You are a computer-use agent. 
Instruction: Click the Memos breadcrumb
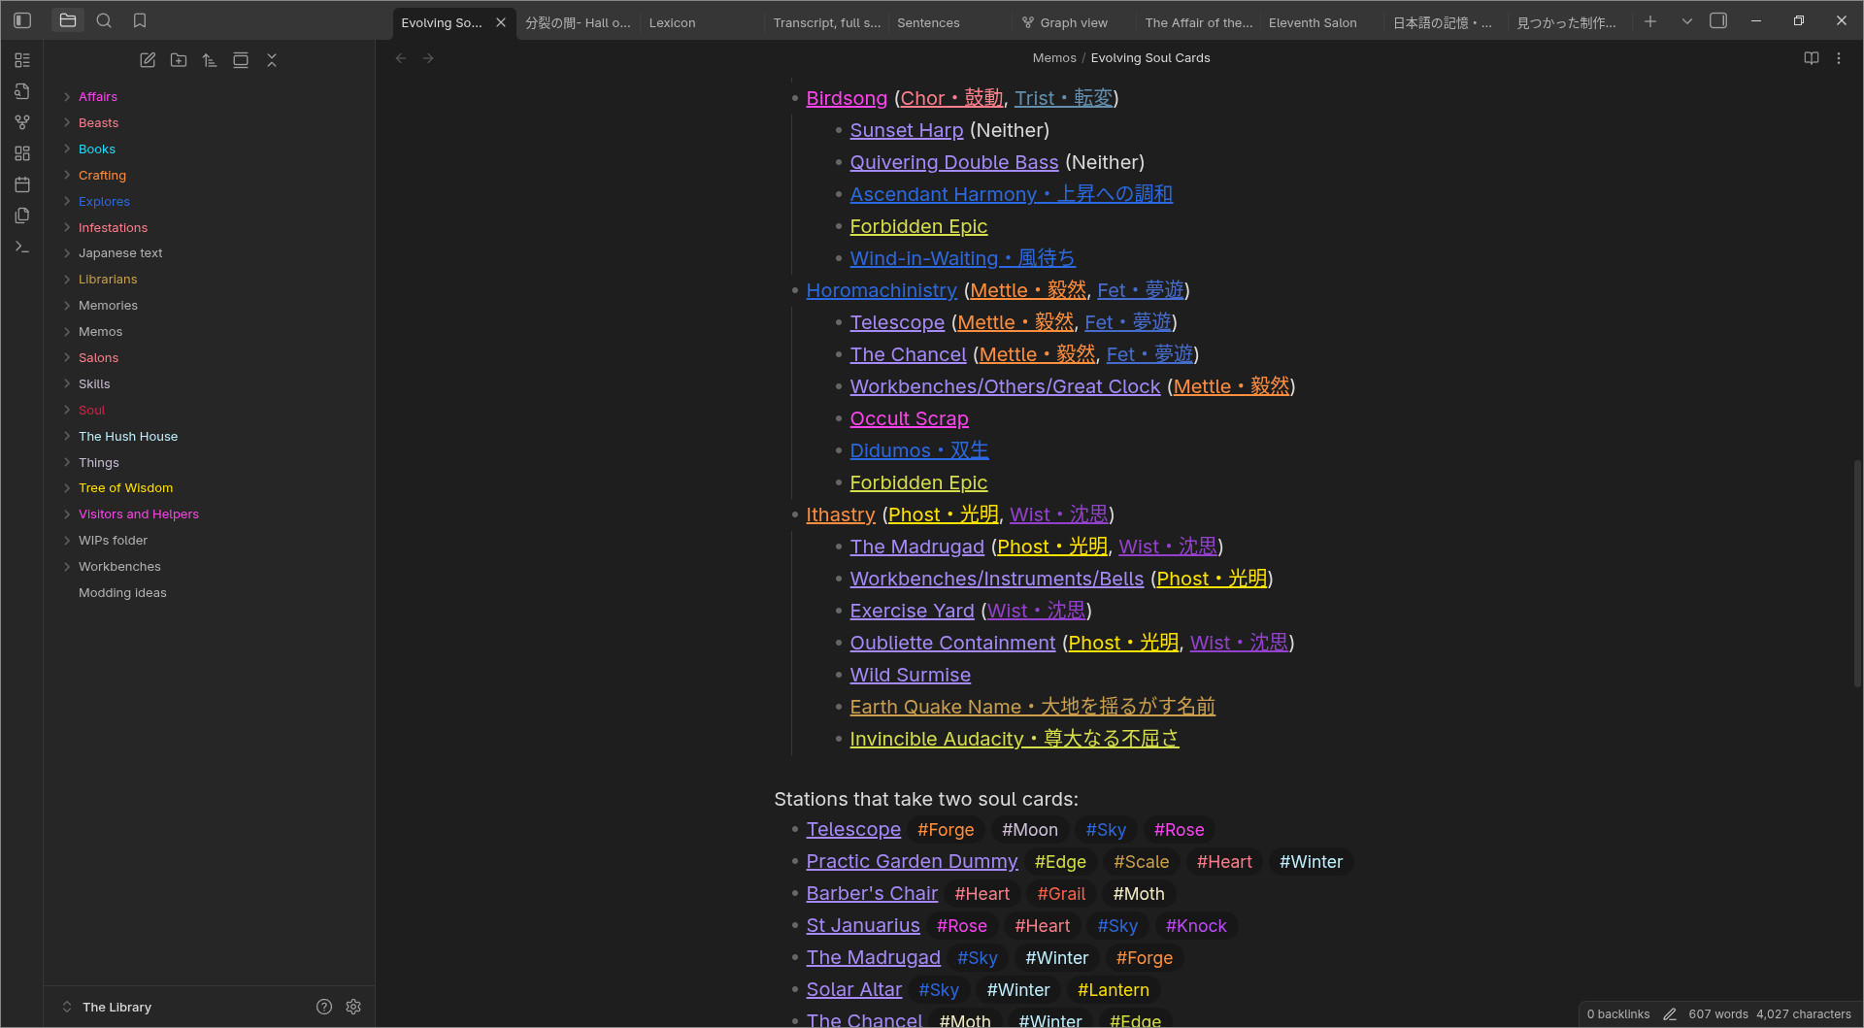pos(1054,58)
